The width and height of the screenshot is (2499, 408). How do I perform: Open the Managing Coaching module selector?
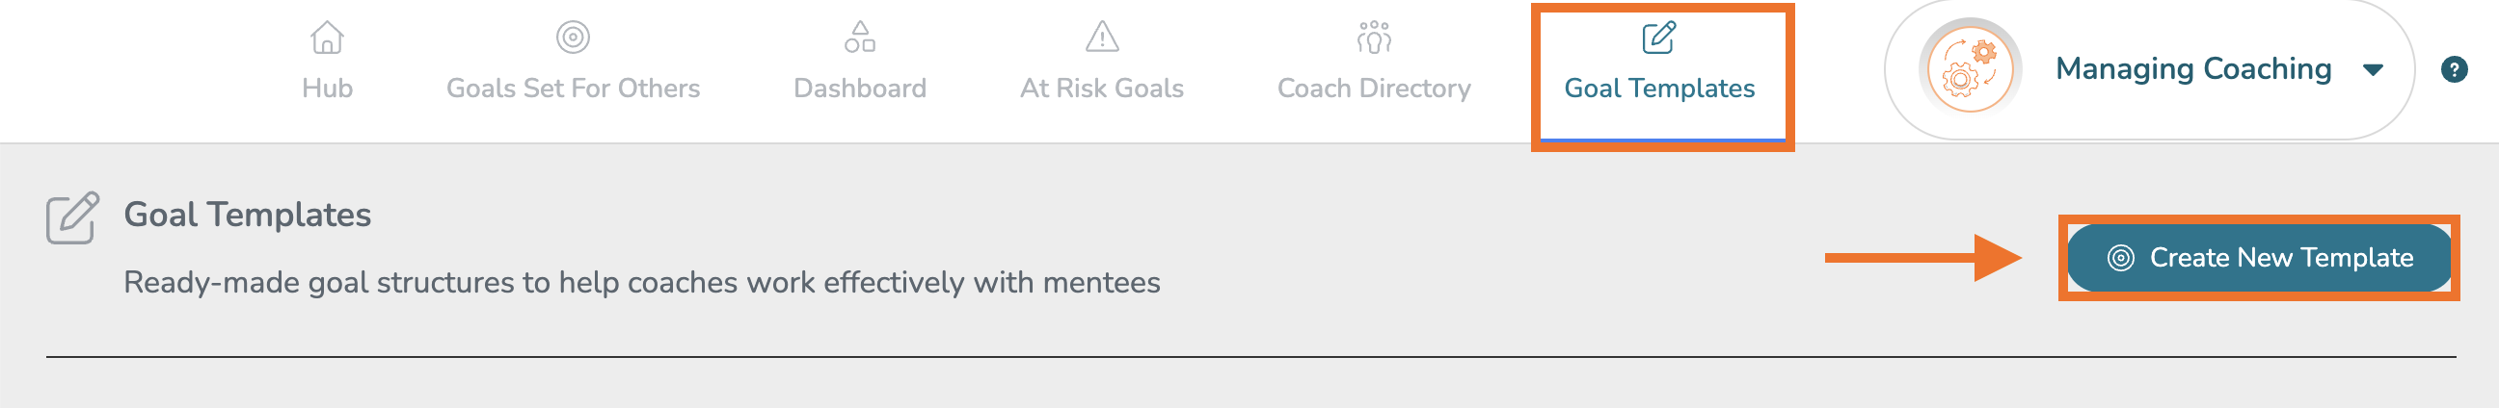(x=2192, y=70)
